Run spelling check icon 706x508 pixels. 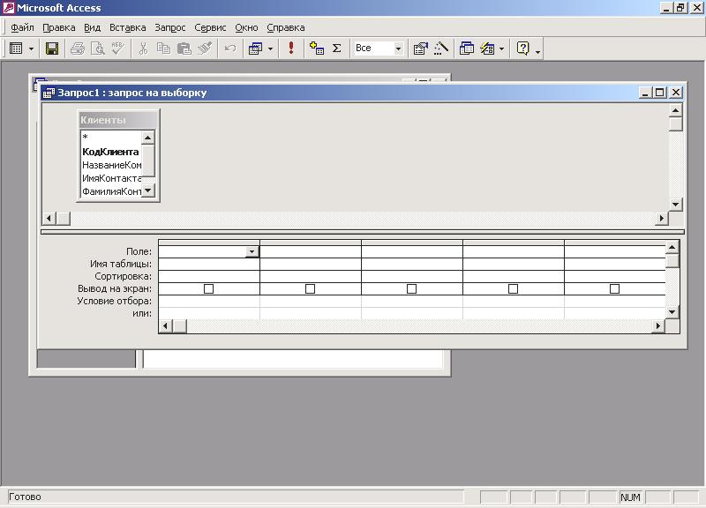(118, 49)
